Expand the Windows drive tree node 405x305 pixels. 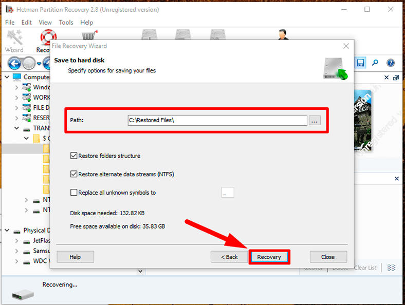point(17,87)
